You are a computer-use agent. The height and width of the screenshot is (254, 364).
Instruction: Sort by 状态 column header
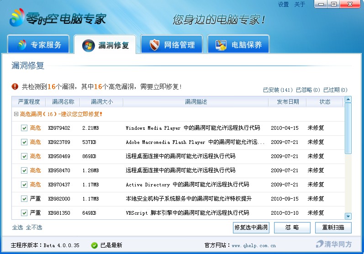(325, 102)
